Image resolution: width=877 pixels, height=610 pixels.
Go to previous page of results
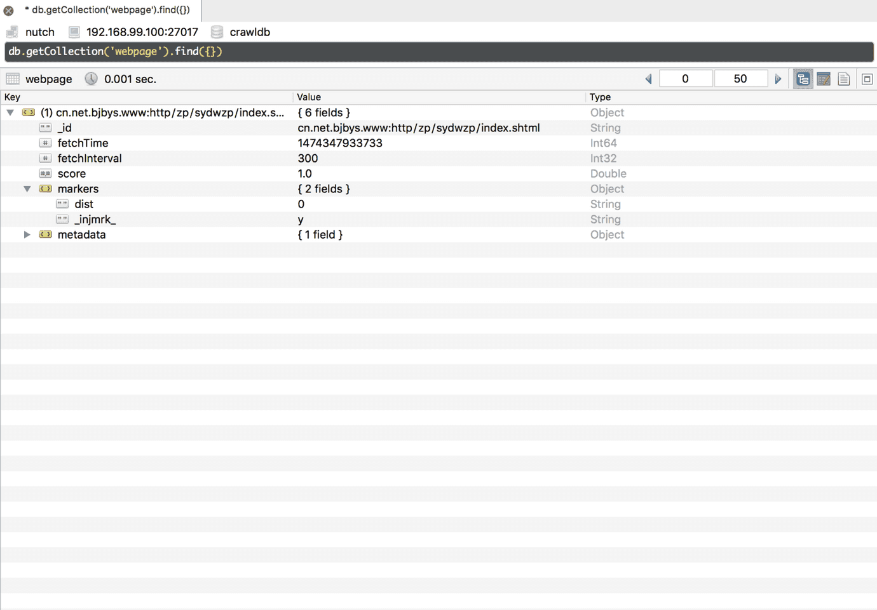pyautogui.click(x=648, y=79)
